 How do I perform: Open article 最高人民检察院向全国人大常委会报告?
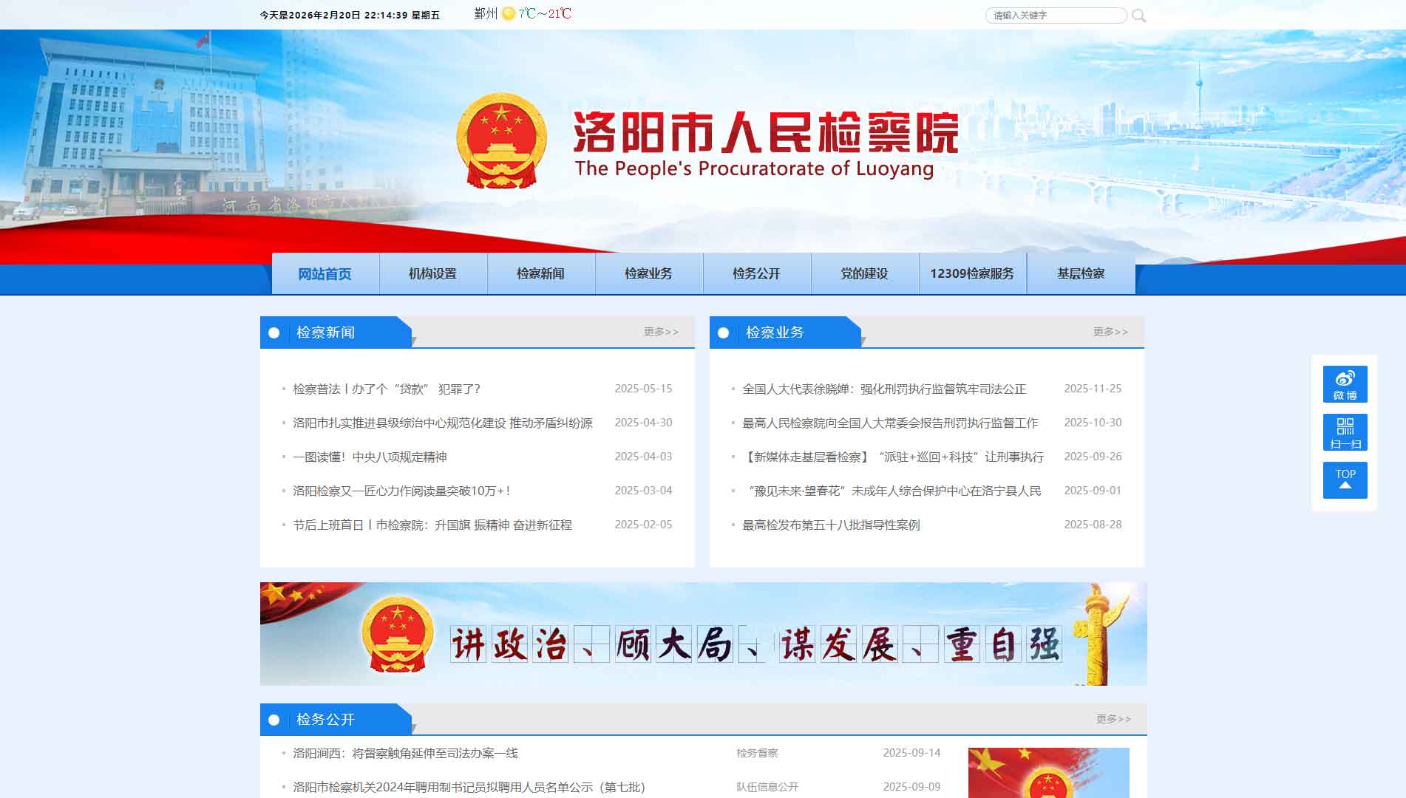click(x=890, y=423)
